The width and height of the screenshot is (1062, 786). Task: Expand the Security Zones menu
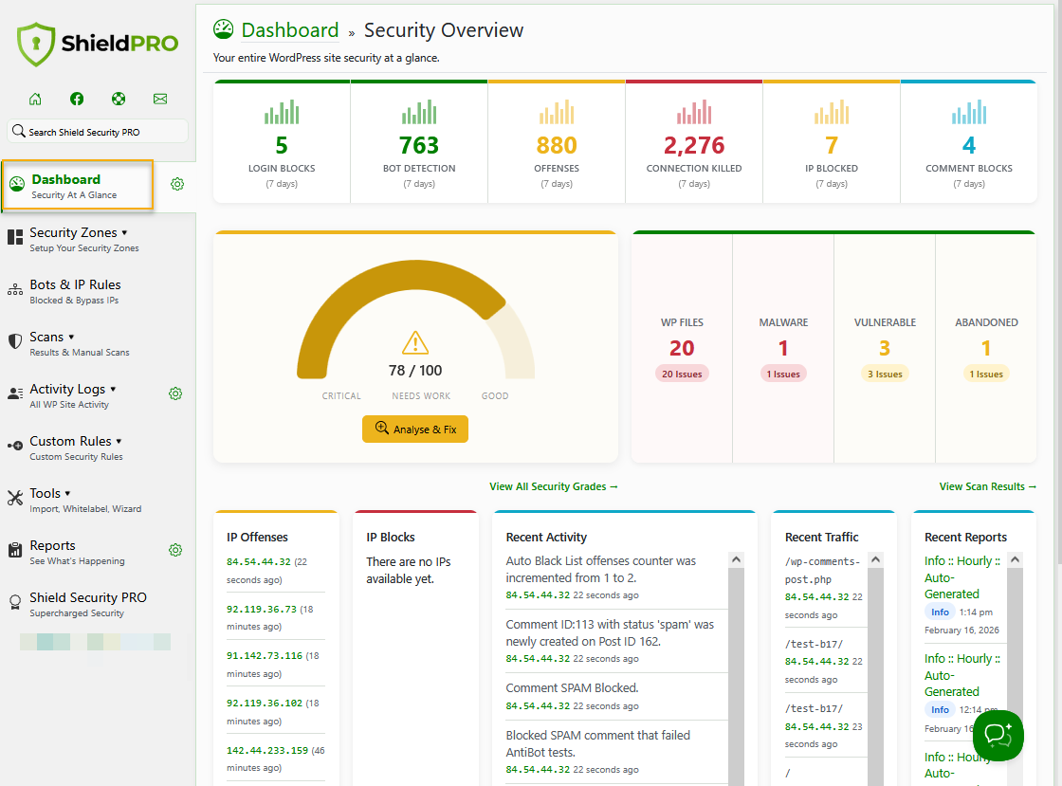tap(124, 233)
